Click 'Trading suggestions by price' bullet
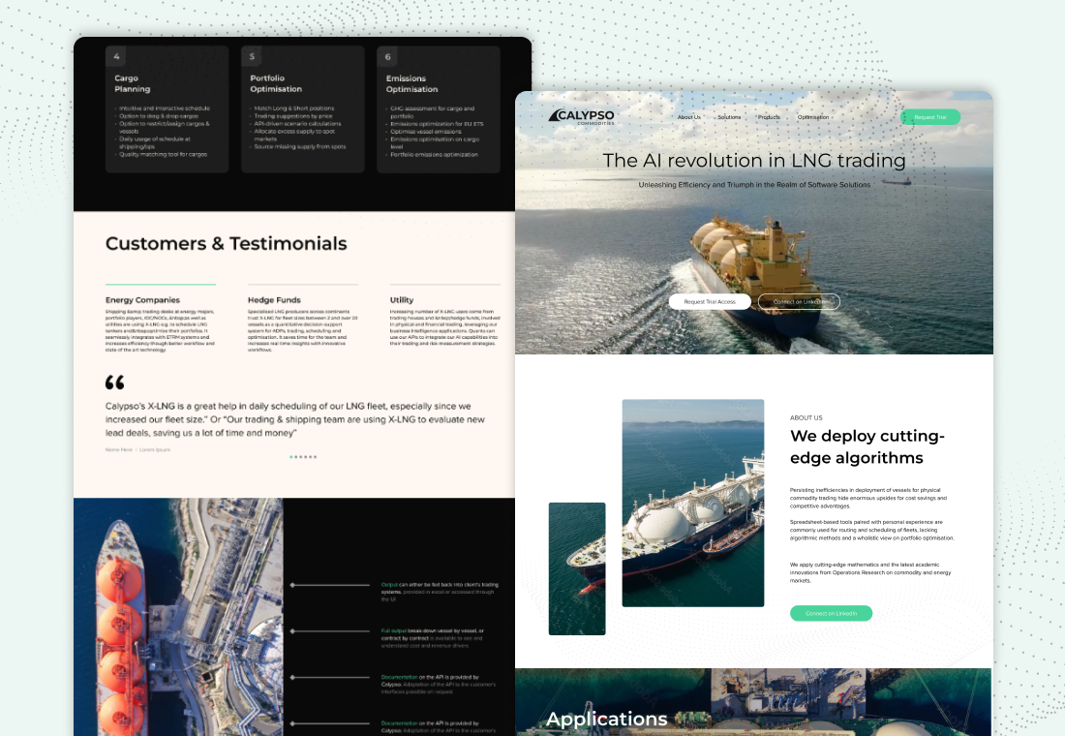Image resolution: width=1065 pixels, height=736 pixels. [293, 115]
